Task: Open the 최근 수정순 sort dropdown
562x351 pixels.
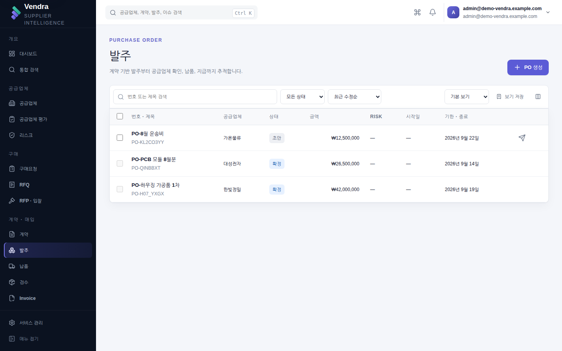Action: [x=354, y=97]
